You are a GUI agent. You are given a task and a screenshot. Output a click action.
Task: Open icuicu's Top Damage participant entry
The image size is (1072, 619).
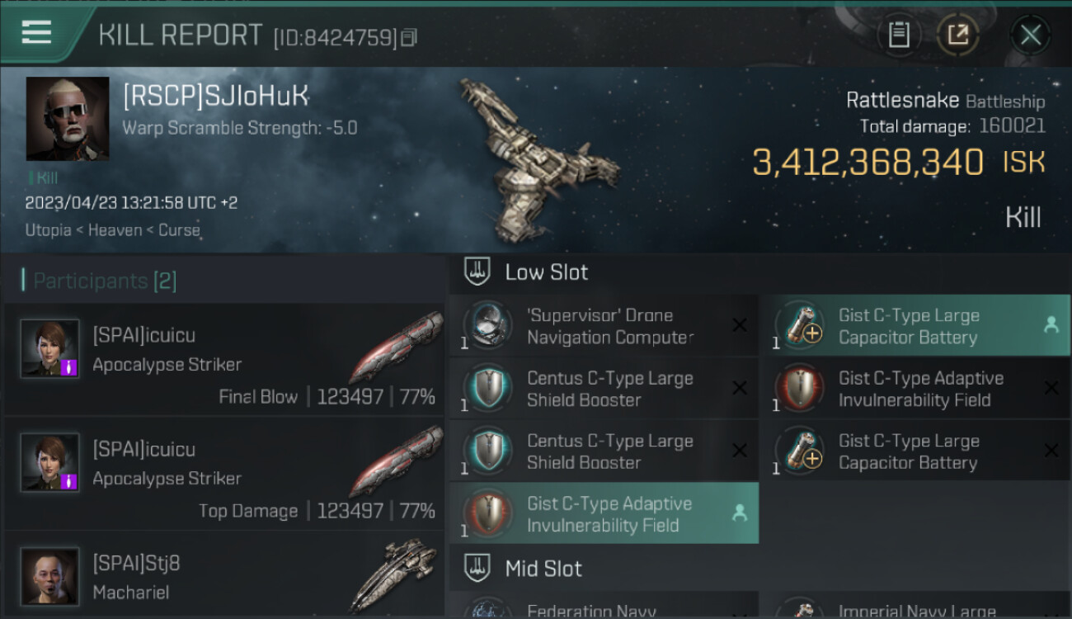(223, 473)
